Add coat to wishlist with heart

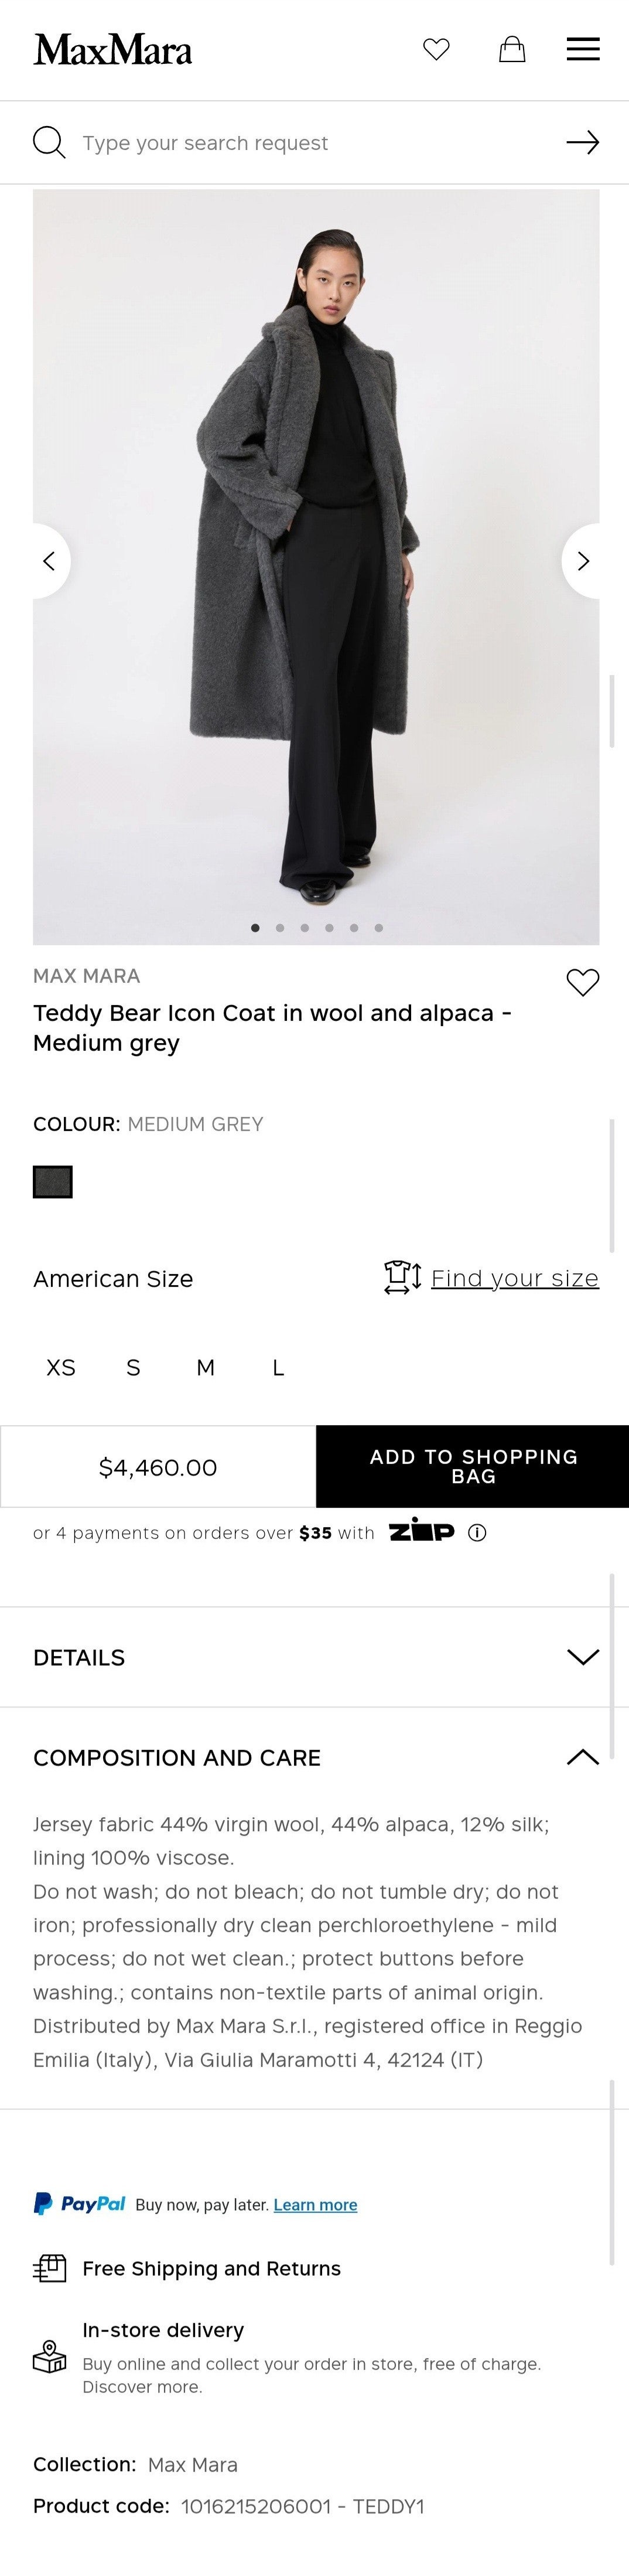tap(582, 982)
